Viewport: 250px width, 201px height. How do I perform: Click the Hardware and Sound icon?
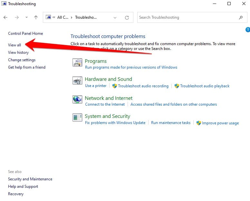point(77,80)
